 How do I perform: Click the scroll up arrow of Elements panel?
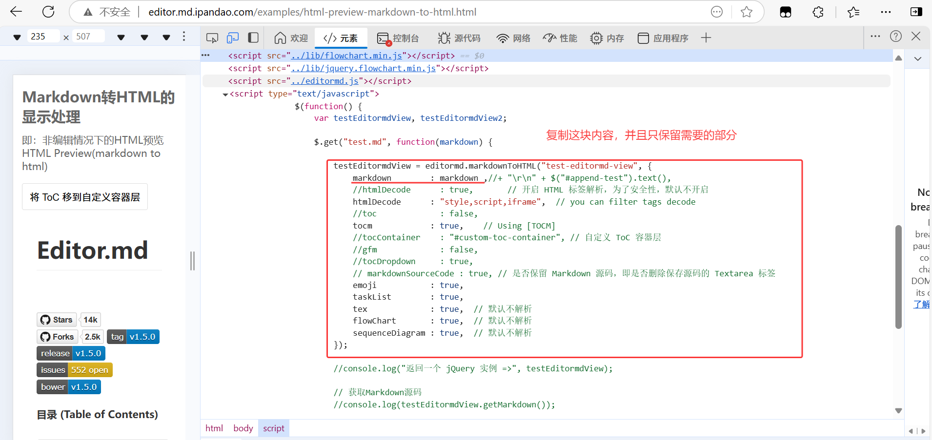tap(898, 58)
